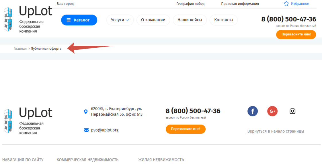Open the blue Каталог menu button
The width and height of the screenshot is (322, 164).
click(x=79, y=20)
